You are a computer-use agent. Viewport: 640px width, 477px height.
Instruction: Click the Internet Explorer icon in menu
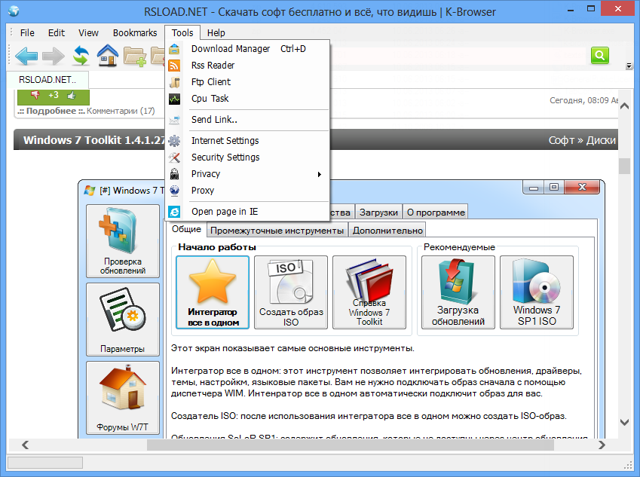pyautogui.click(x=174, y=212)
